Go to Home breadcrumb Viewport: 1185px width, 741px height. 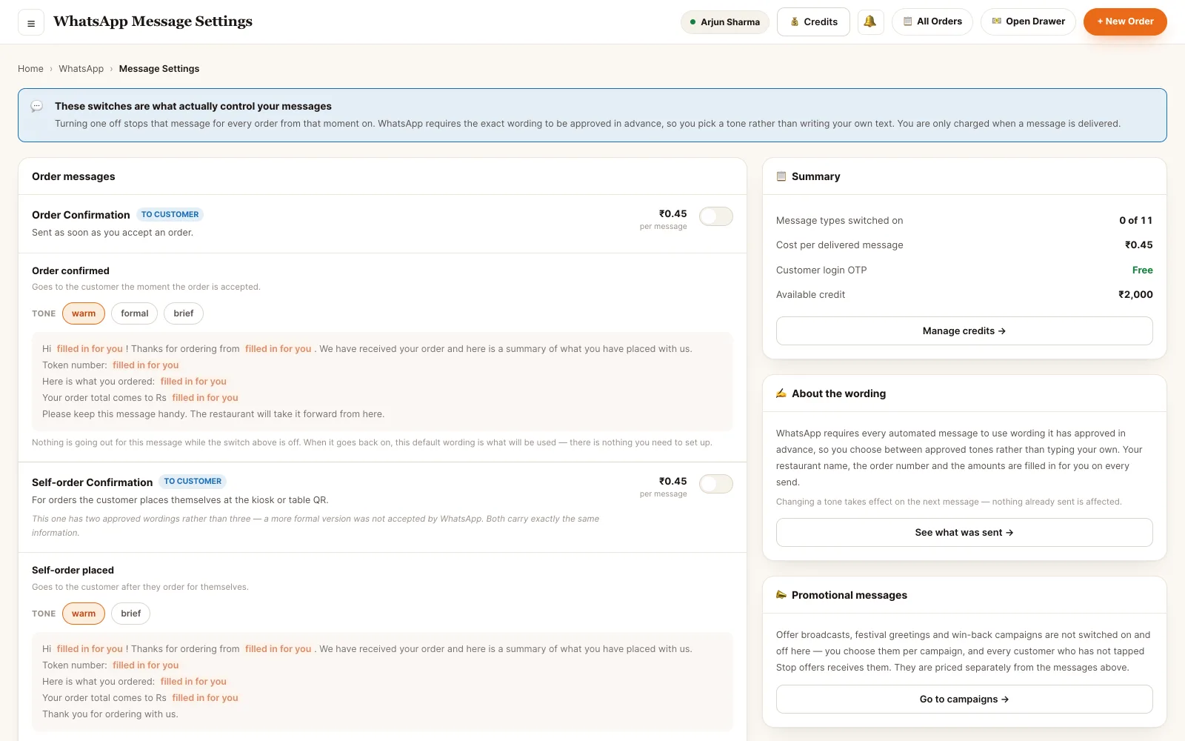[x=30, y=69]
